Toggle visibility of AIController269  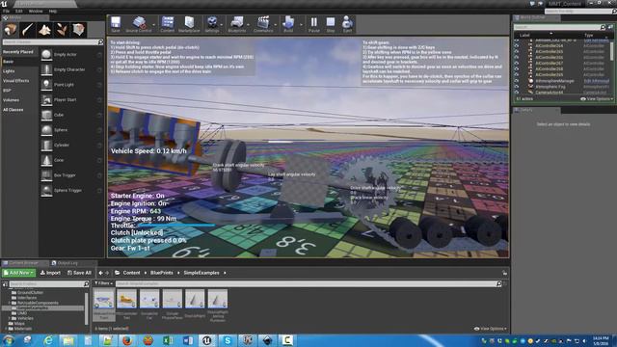[x=517, y=75]
